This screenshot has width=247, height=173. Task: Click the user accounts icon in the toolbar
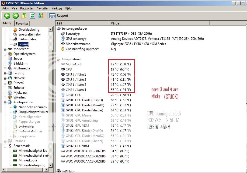[41, 16]
